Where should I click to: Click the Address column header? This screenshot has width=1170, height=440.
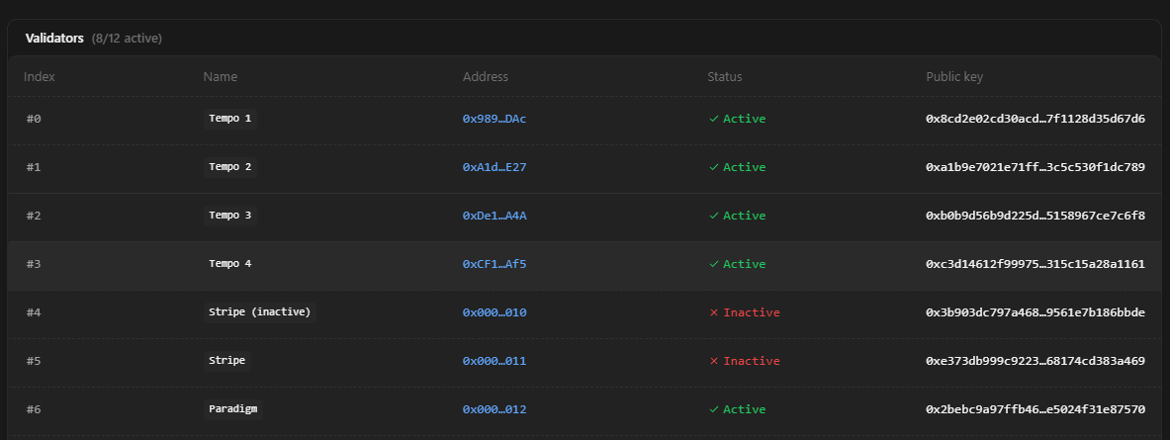pos(485,76)
